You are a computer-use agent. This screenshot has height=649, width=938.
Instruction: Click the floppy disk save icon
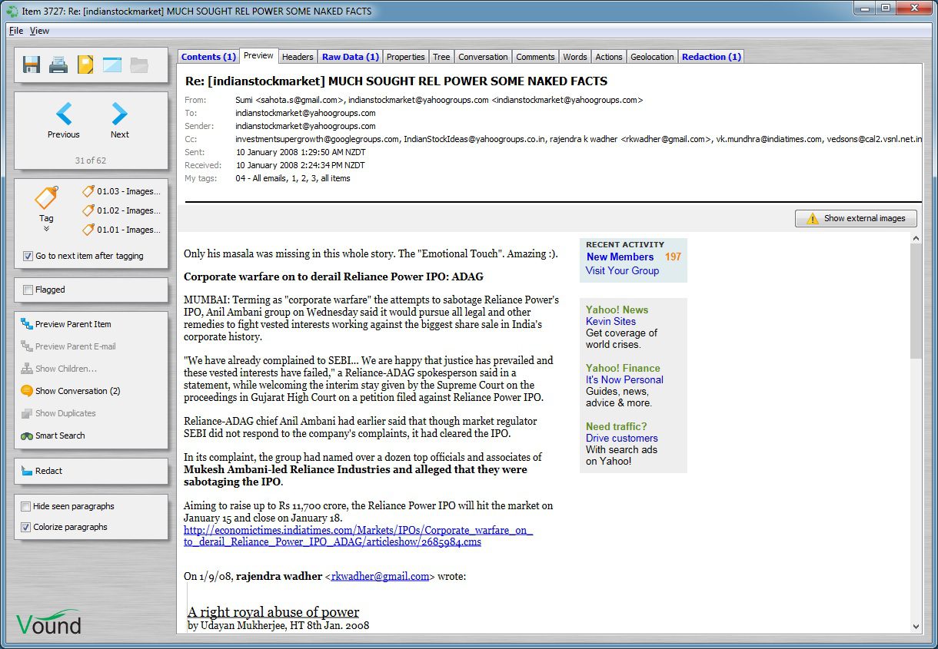tap(32, 65)
